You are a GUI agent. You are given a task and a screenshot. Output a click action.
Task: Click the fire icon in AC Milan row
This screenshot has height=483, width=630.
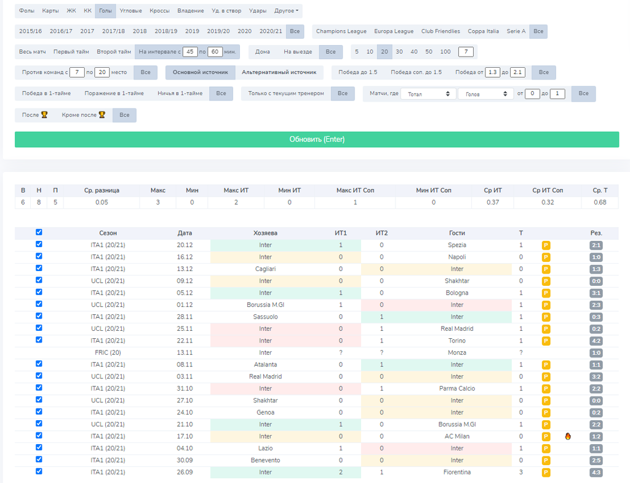567,436
